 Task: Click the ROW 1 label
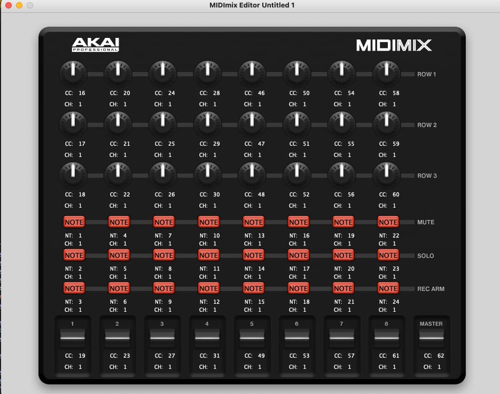tap(426, 74)
